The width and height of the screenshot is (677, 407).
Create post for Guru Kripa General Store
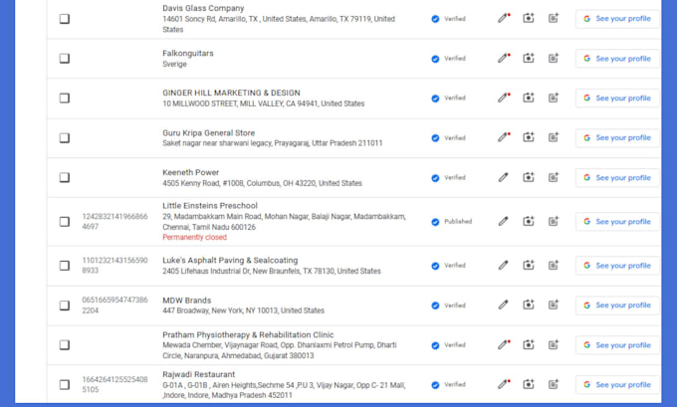(554, 137)
